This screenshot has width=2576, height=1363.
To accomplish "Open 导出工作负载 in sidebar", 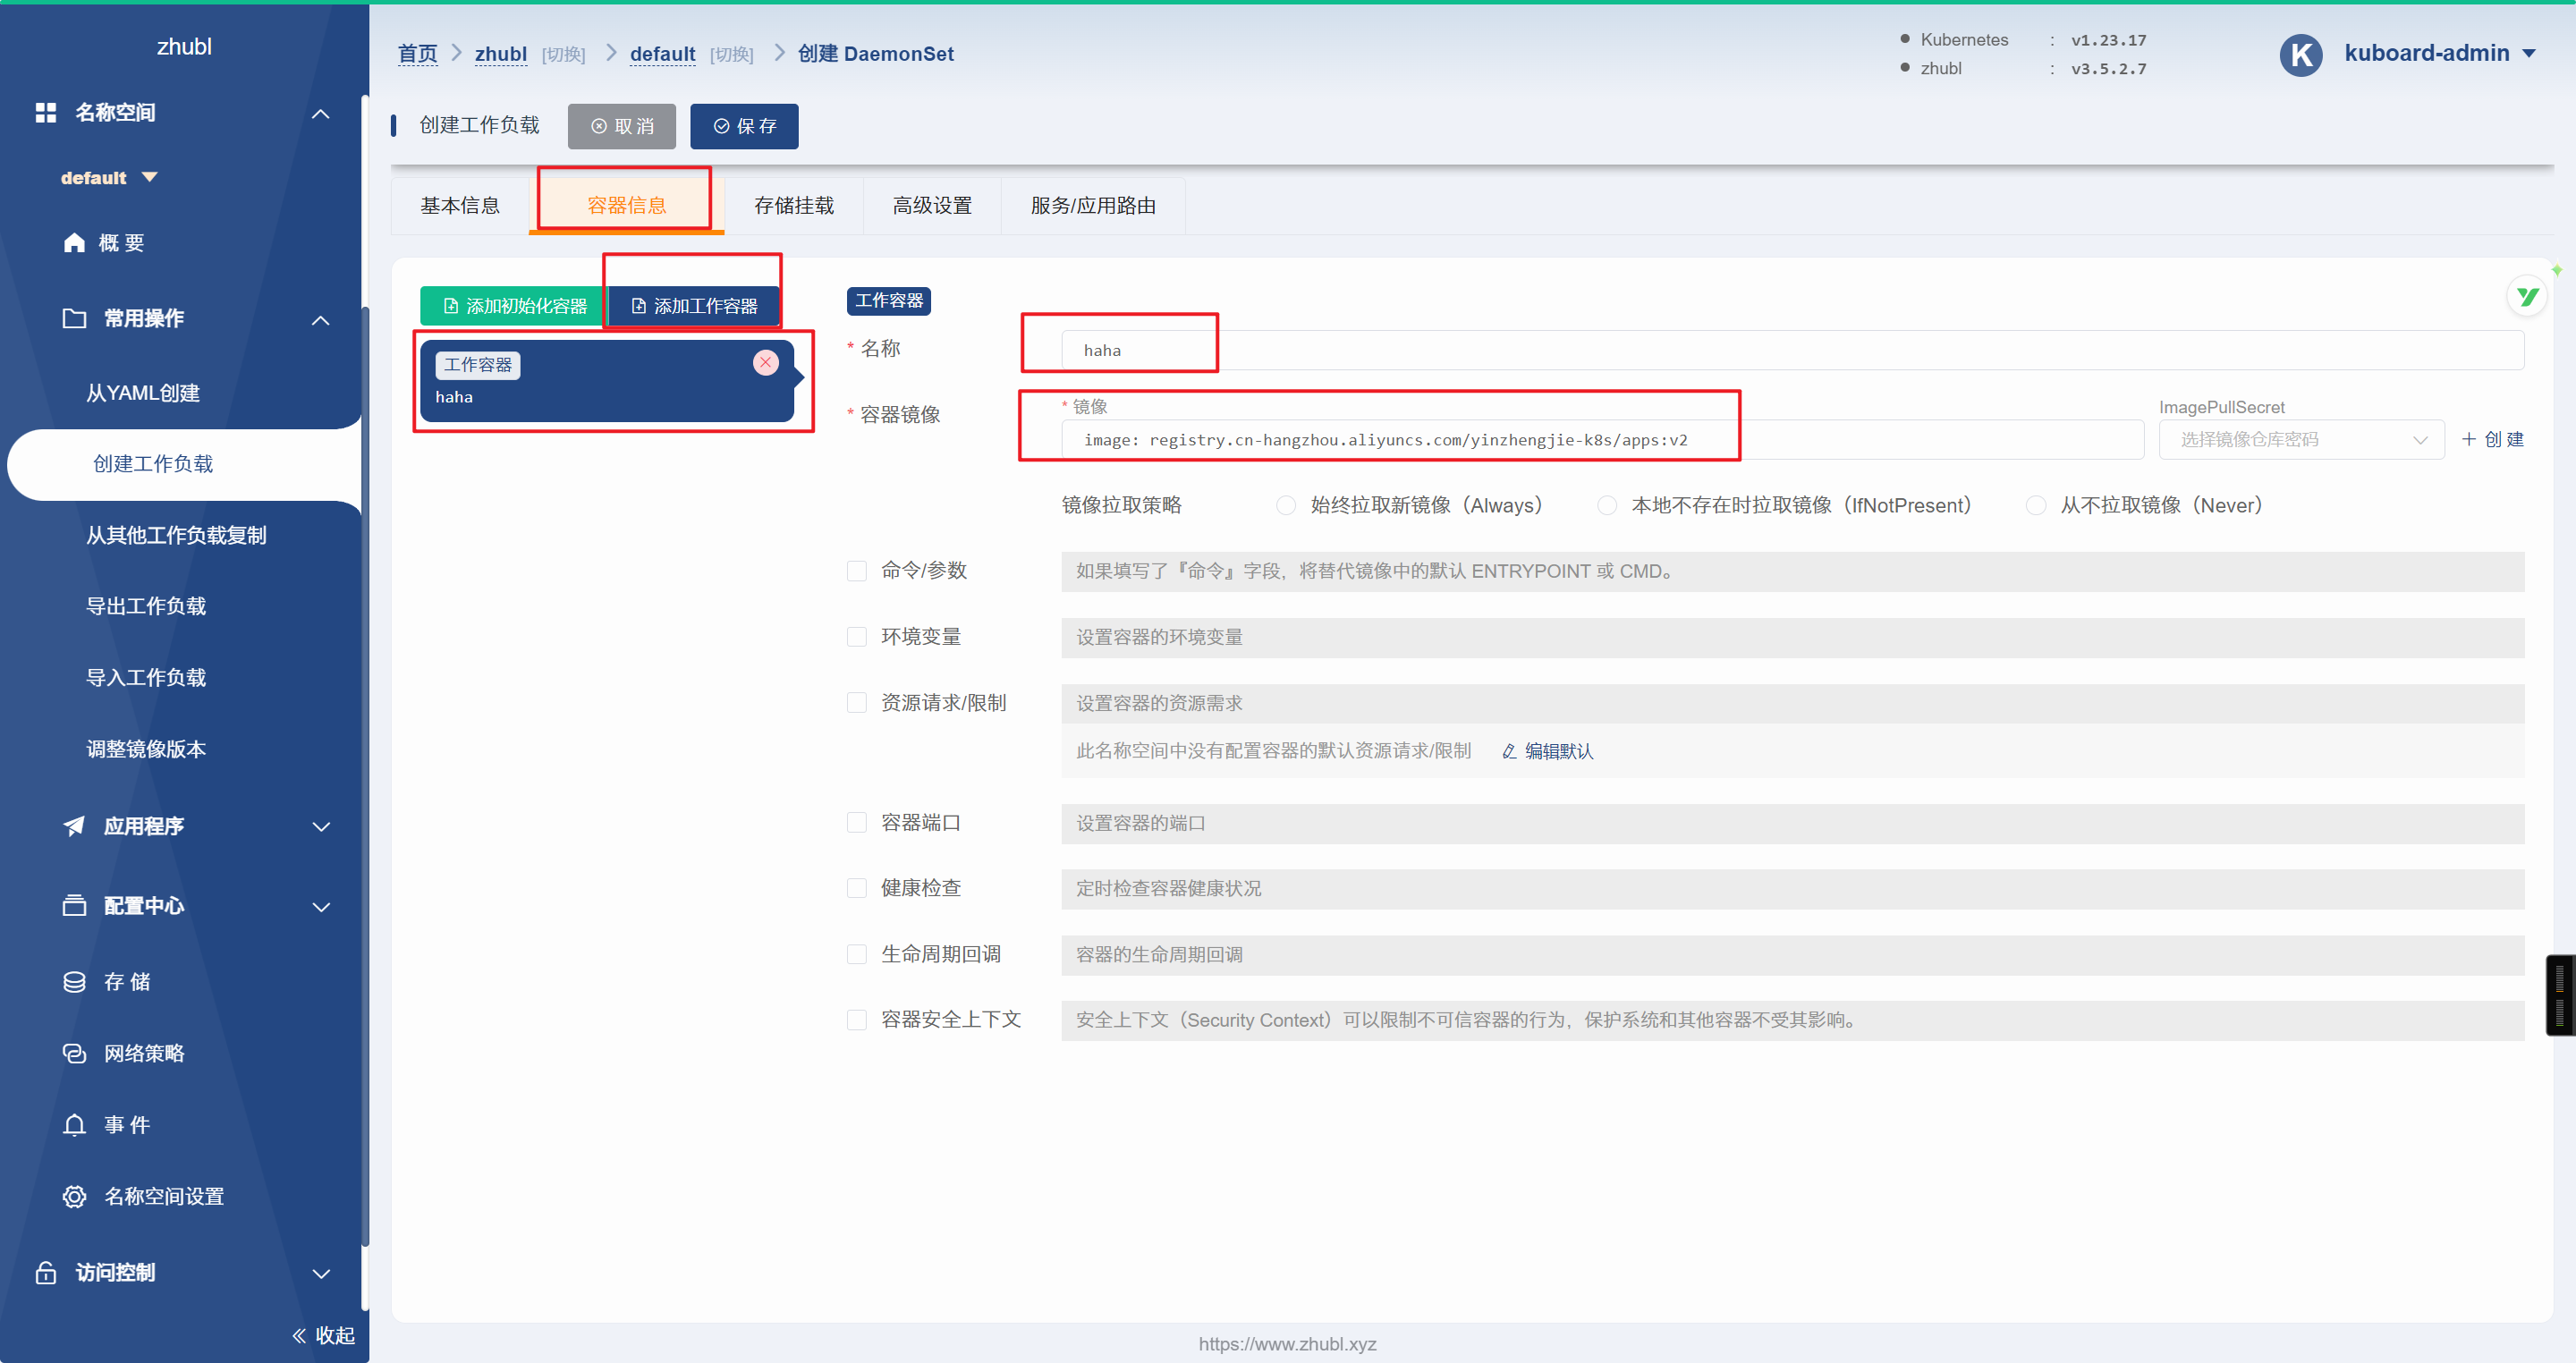I will click(x=146, y=606).
